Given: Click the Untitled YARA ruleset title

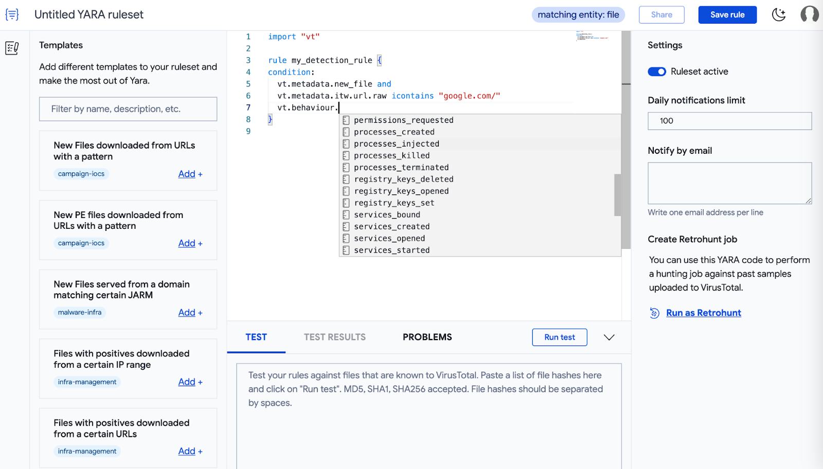Looking at the screenshot, I should pos(89,14).
